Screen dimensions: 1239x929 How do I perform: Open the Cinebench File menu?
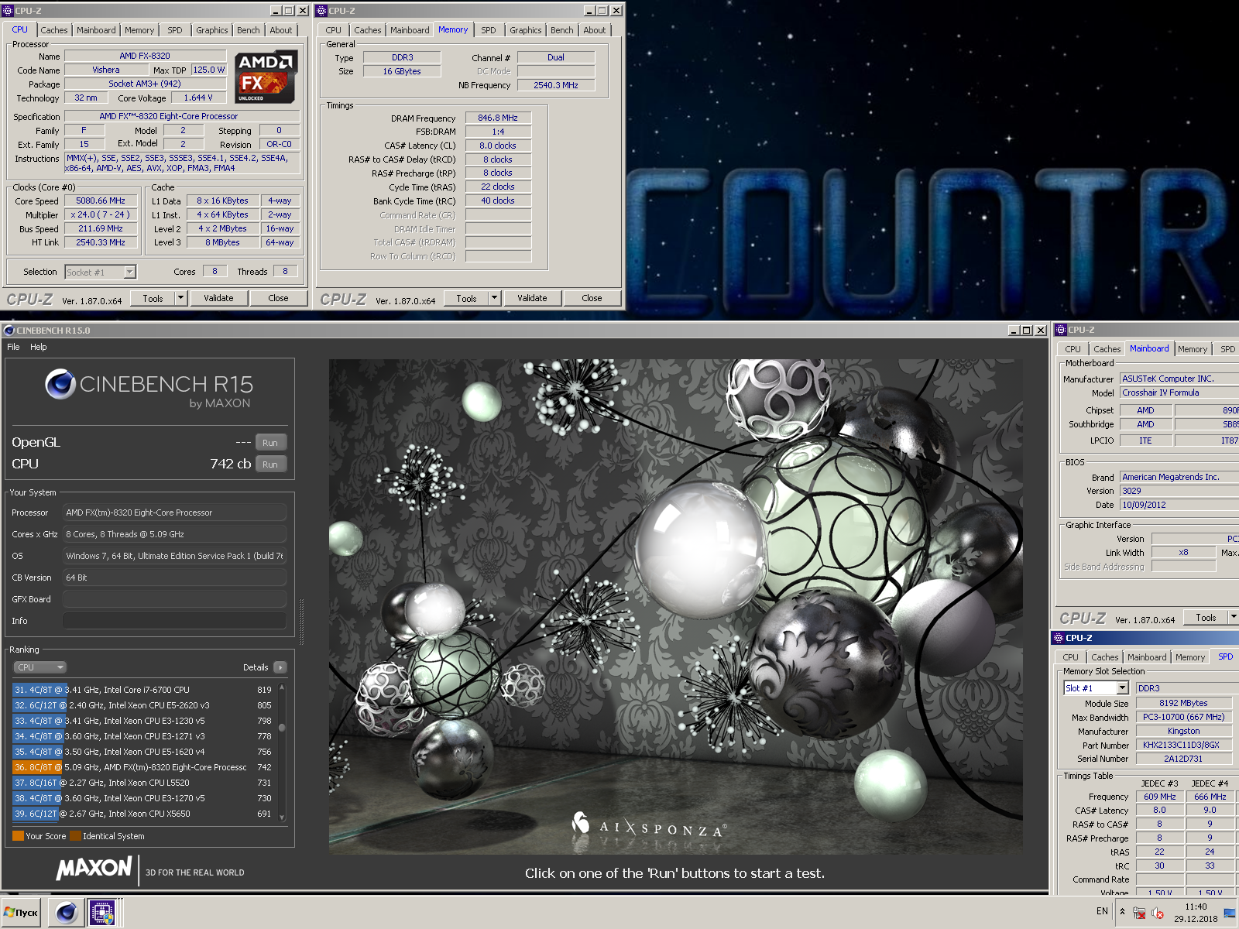(13, 347)
